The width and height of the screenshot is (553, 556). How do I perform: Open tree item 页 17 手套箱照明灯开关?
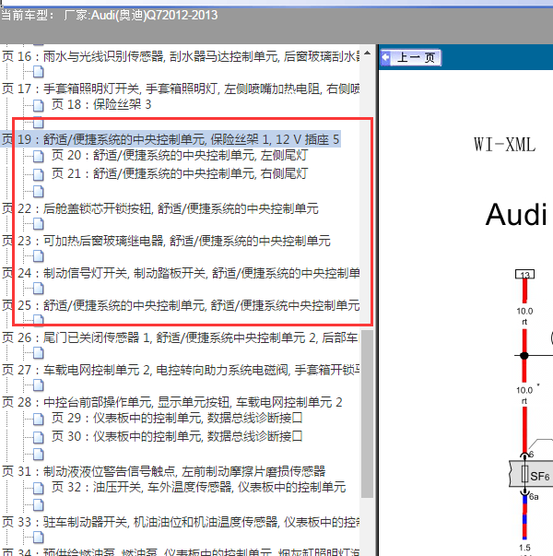(x=181, y=89)
